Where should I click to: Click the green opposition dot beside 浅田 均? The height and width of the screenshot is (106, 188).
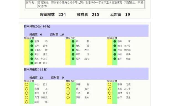tap(32, 41)
